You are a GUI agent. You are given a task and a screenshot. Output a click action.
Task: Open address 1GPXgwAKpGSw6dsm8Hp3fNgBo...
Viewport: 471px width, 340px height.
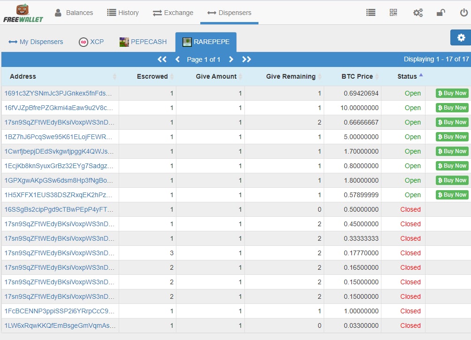pos(59,180)
